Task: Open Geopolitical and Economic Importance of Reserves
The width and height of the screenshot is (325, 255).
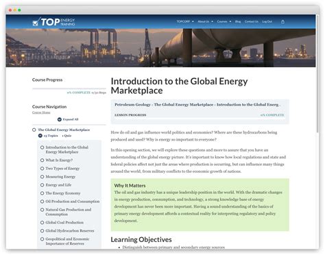Action: [x=67, y=241]
